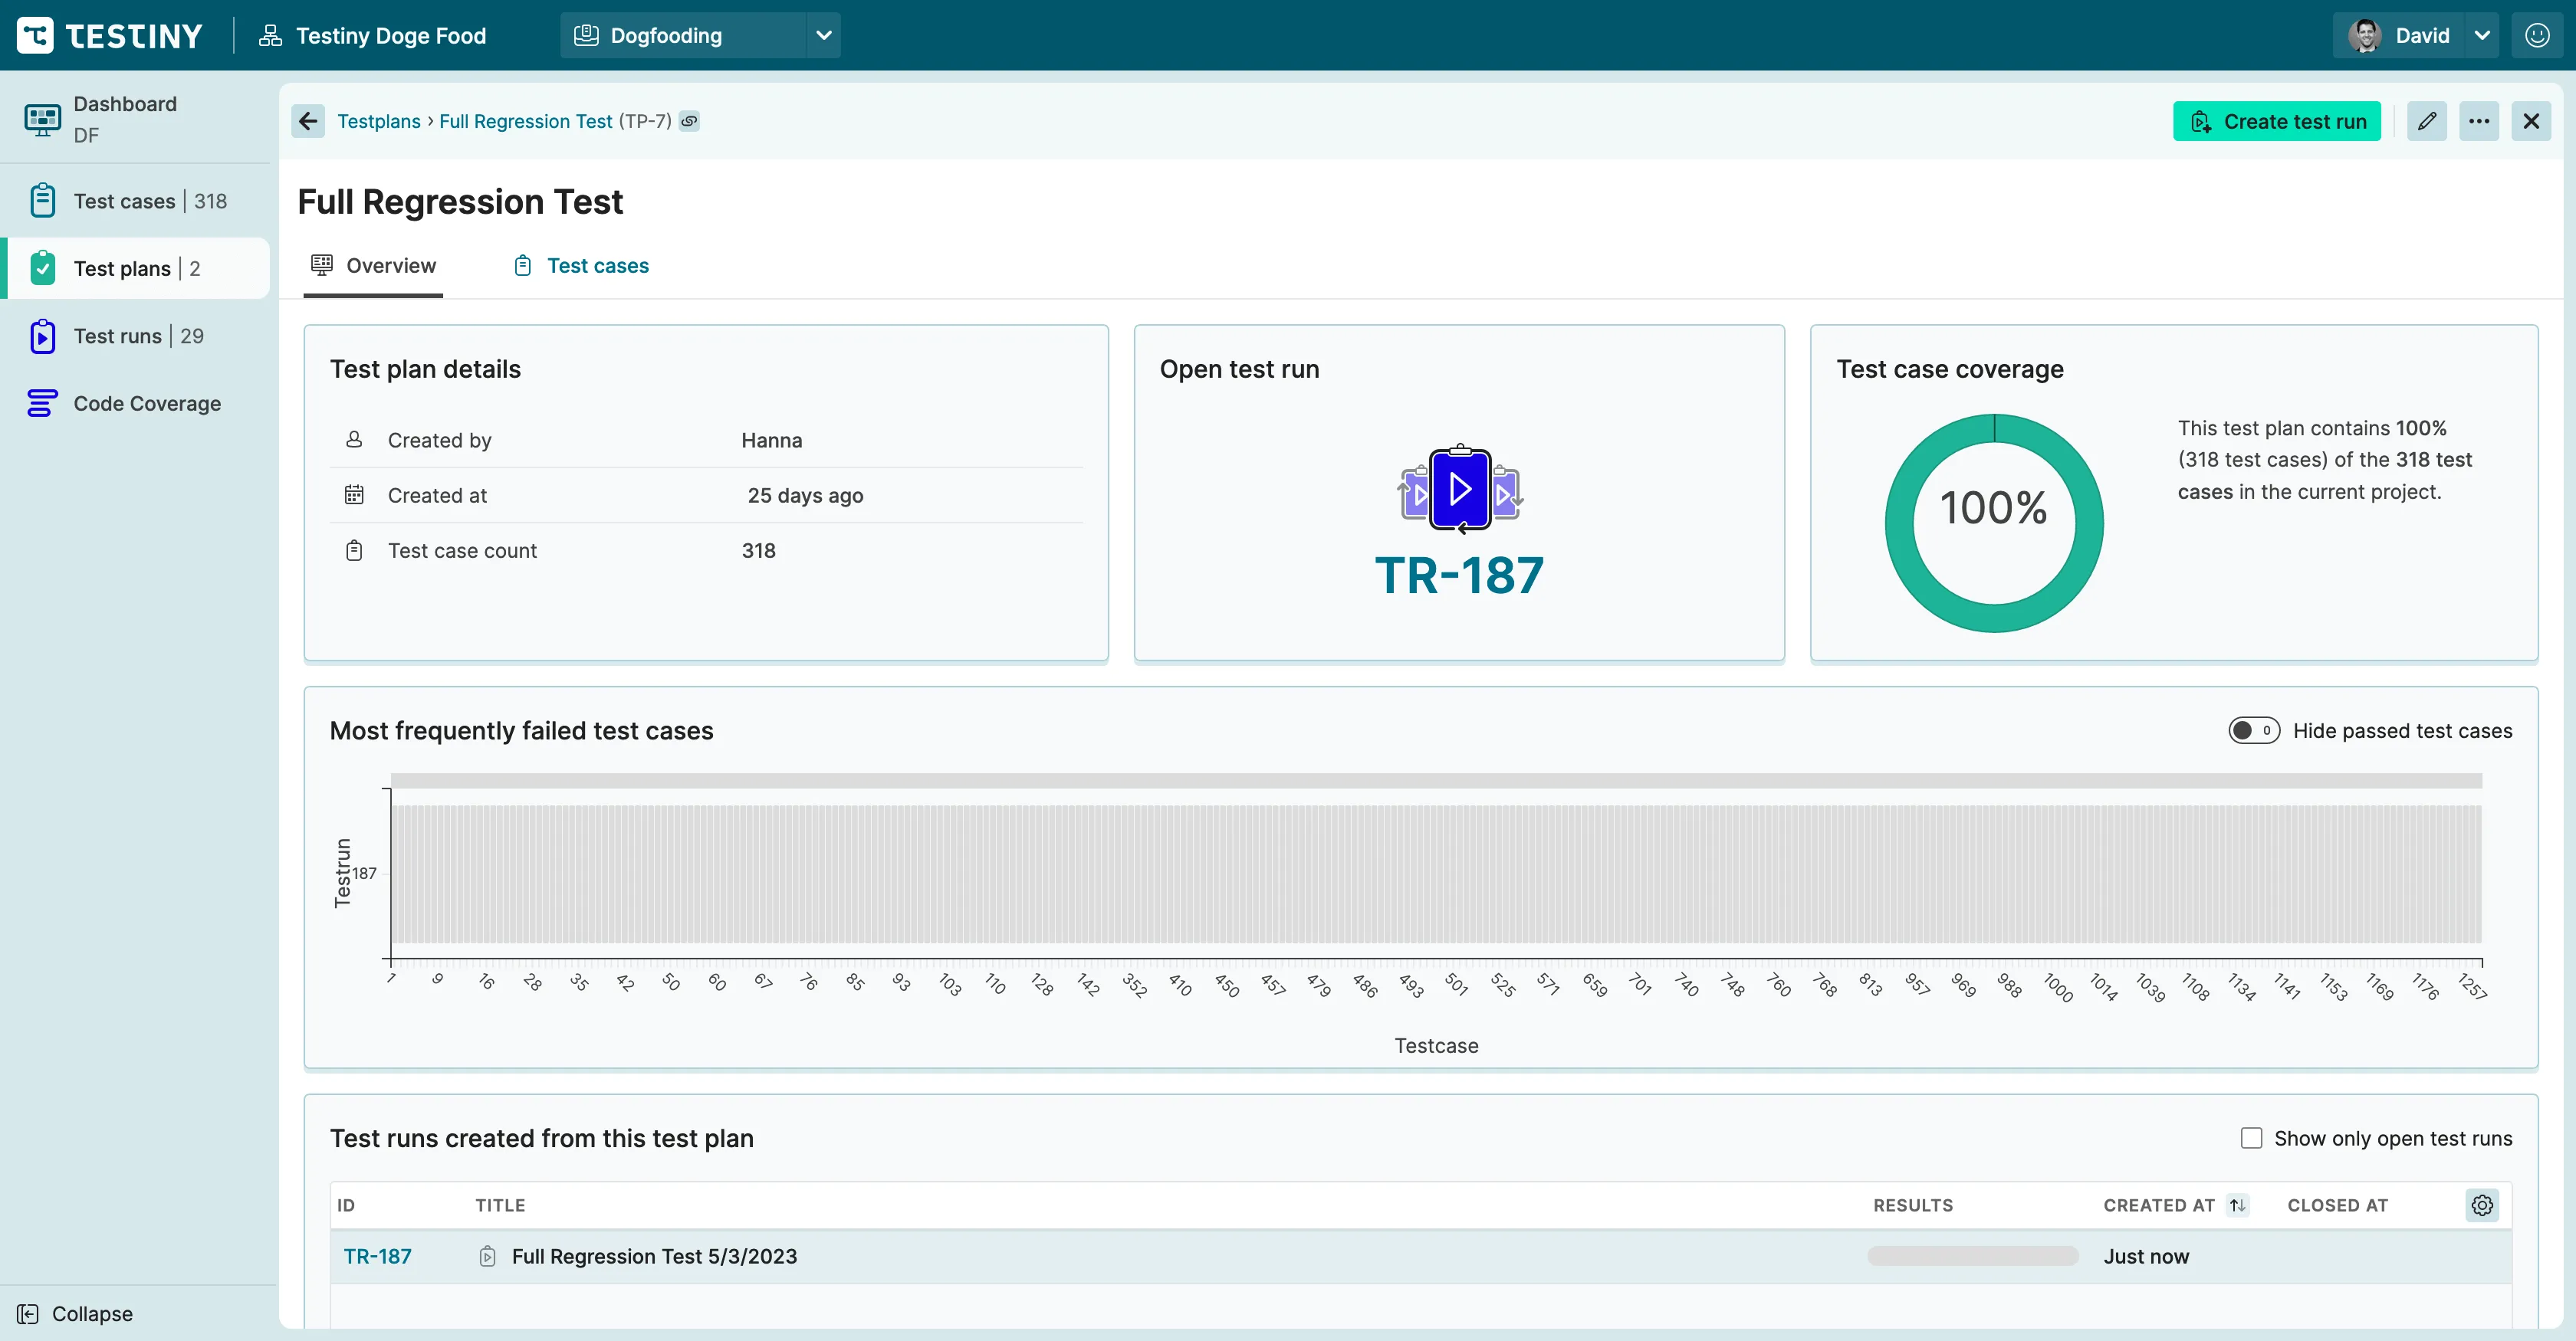Switch to the Test cases tab

click(x=596, y=265)
